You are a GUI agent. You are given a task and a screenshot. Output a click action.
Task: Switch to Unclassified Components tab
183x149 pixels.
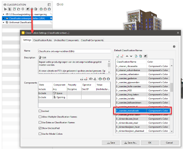coord(66,40)
